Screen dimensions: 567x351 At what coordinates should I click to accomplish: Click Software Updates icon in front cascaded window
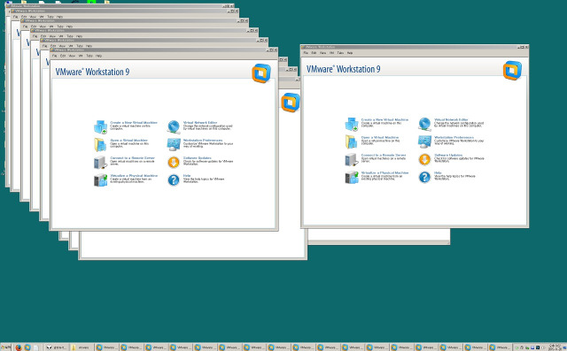(x=174, y=163)
